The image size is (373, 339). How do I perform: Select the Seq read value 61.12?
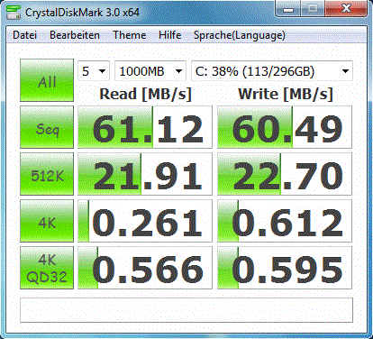[x=145, y=127]
